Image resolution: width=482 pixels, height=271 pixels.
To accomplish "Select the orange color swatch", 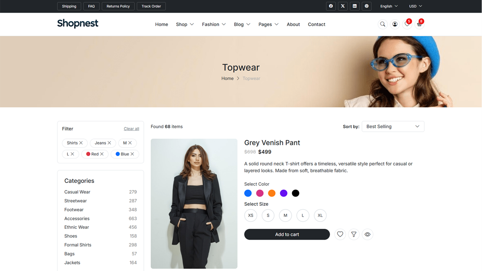I will tap(272, 193).
